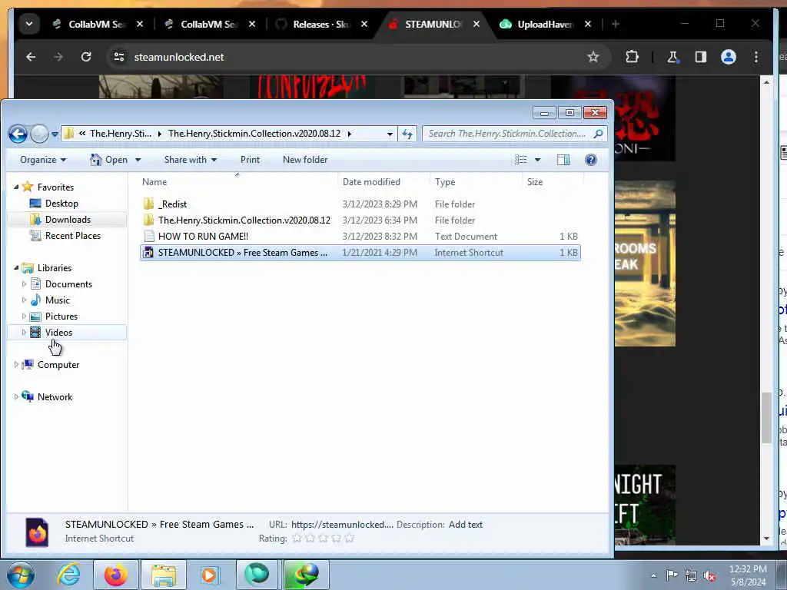Click the Add text description field
This screenshot has width=787, height=590.
coord(465,524)
